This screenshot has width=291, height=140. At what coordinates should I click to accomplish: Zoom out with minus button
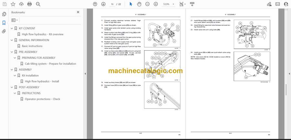coord(147,4)
